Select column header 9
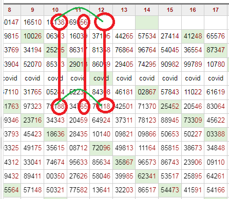229x199 pixels. (32, 10)
